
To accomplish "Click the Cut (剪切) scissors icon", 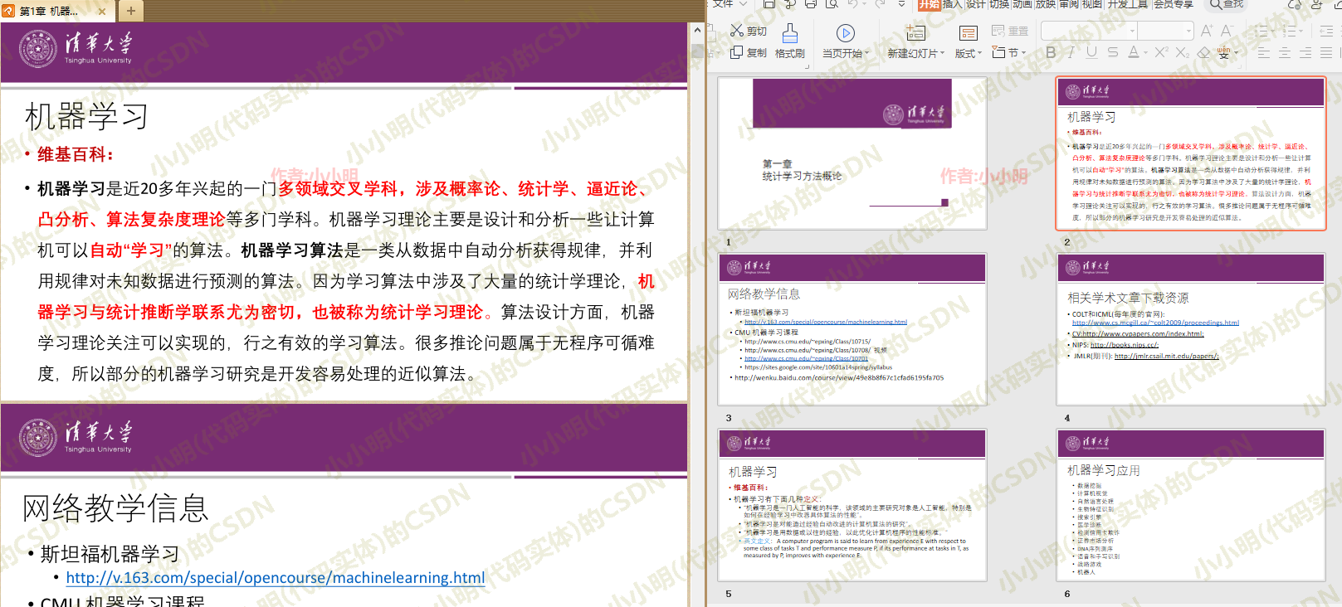I will (737, 31).
